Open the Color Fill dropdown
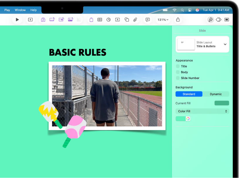This screenshot has width=239, height=178. (202, 111)
